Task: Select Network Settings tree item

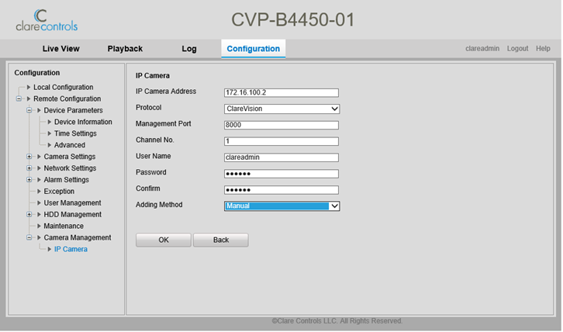Action: [70, 168]
